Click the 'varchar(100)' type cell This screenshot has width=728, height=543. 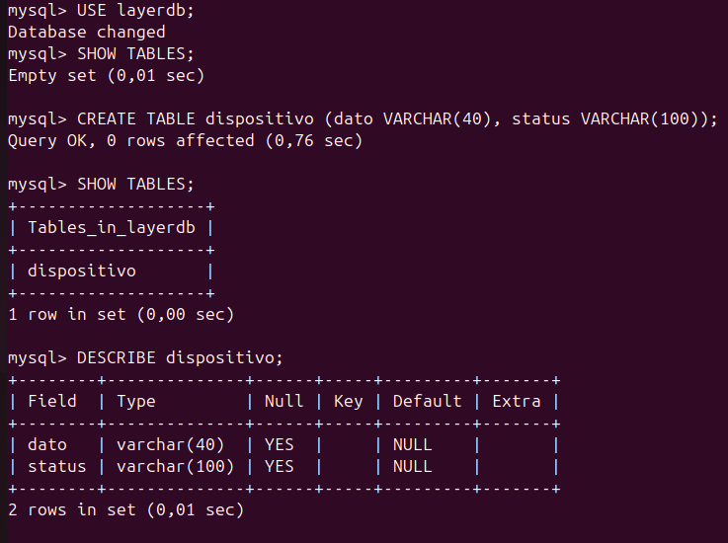coord(175,466)
